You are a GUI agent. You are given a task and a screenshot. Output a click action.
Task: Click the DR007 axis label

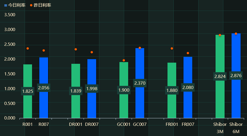point(92,124)
